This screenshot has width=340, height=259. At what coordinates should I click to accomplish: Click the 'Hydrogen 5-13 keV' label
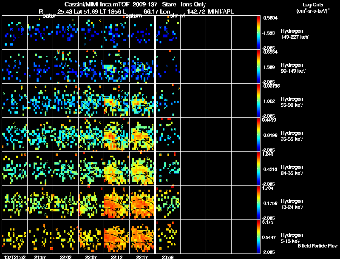pos(292,238)
